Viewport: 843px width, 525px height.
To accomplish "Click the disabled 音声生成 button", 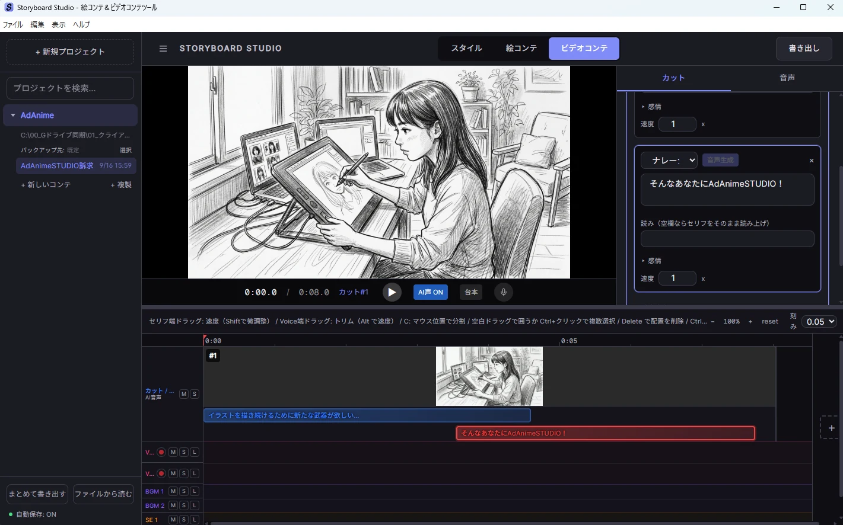I will pyautogui.click(x=720, y=160).
